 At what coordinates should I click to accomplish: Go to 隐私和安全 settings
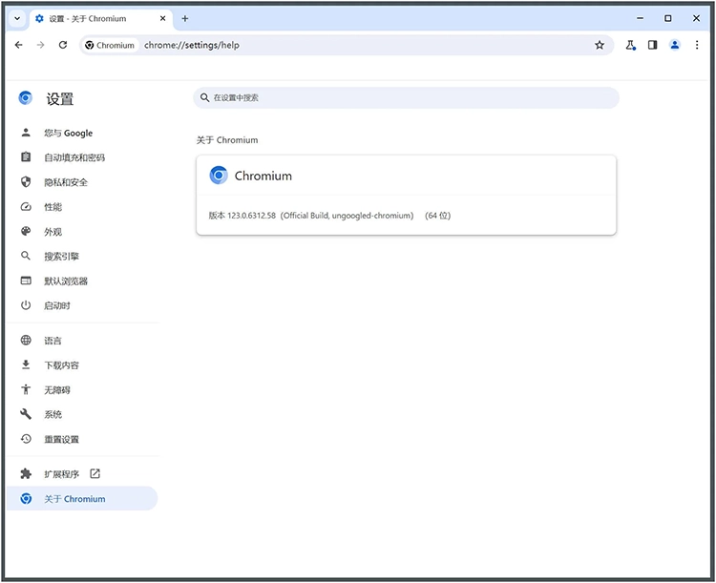coord(65,182)
